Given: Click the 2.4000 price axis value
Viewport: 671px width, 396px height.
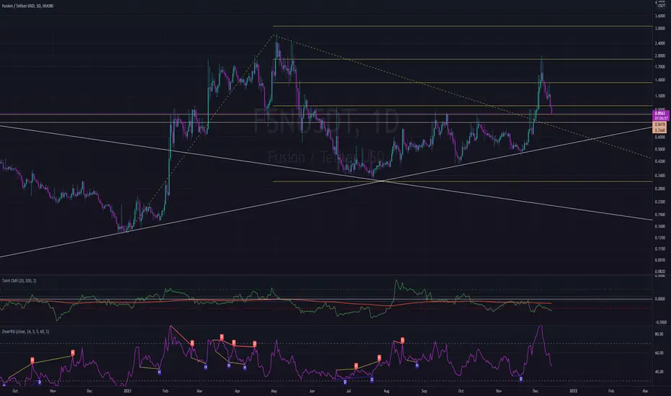Looking at the screenshot, I should 660,44.
